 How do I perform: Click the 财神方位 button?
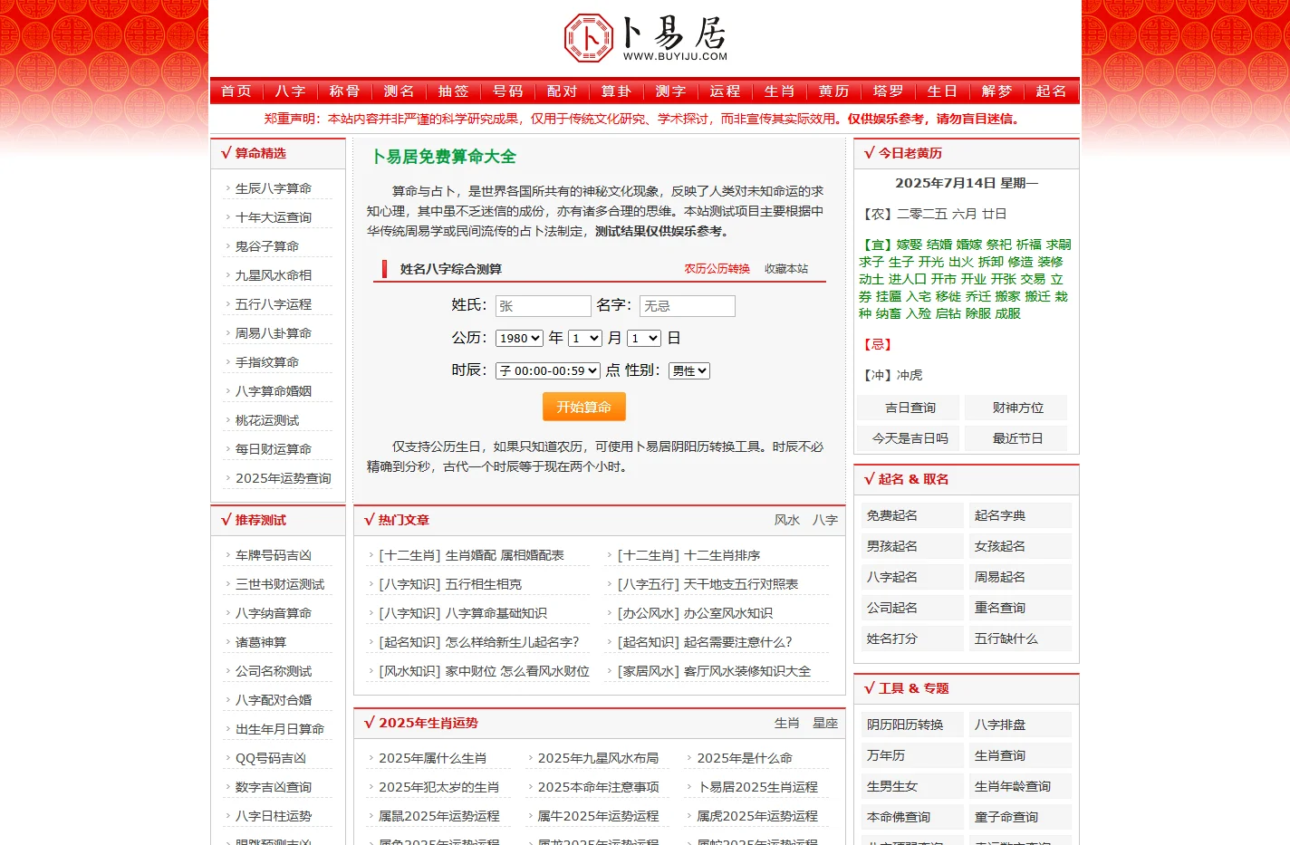(x=1017, y=408)
